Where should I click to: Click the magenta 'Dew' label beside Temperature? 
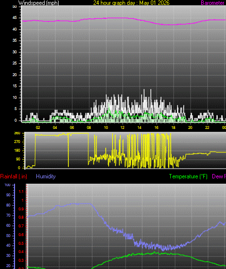click(217, 176)
